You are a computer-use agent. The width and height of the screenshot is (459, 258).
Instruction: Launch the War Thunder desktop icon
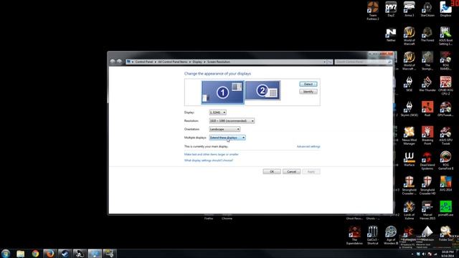(x=427, y=84)
